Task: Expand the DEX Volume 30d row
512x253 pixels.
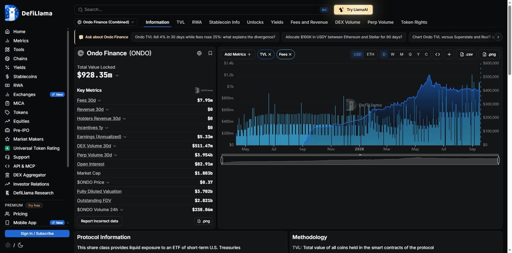Action: (x=115, y=146)
